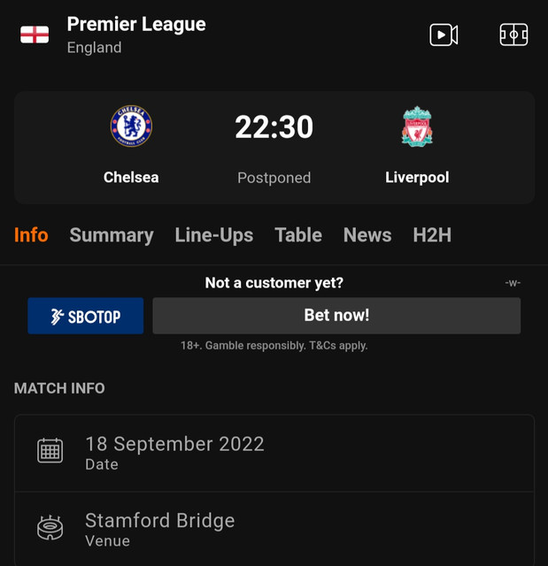Open the video highlights icon

point(444,35)
